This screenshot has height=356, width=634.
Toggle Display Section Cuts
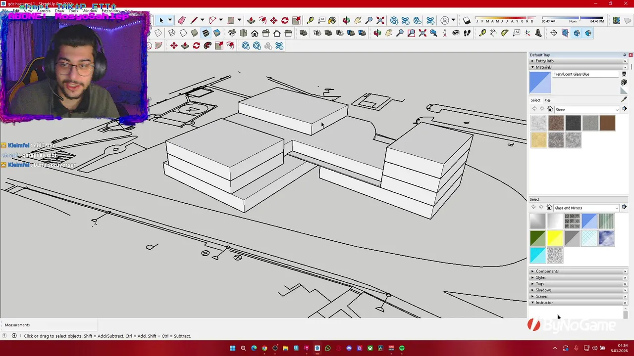pos(577,33)
